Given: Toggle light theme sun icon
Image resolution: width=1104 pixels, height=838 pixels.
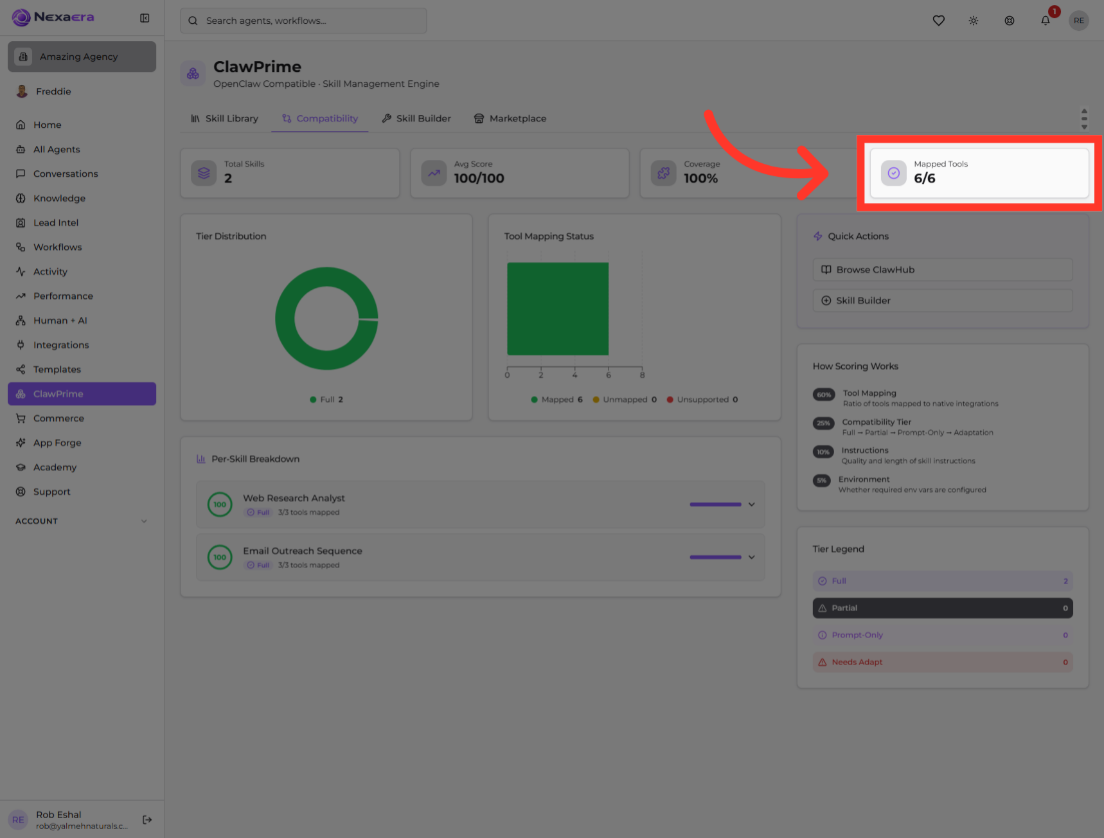Looking at the screenshot, I should pos(974,21).
